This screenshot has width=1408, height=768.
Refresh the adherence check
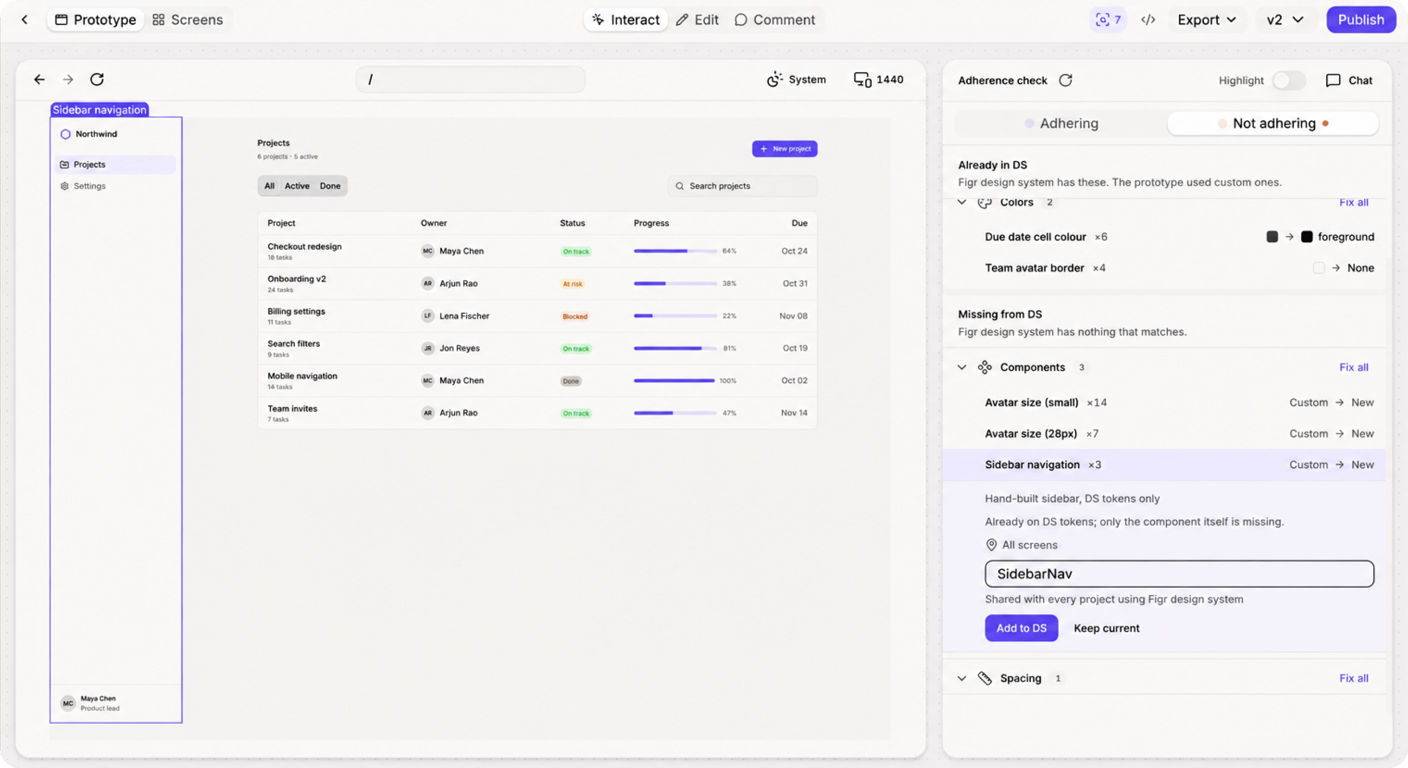(1065, 80)
